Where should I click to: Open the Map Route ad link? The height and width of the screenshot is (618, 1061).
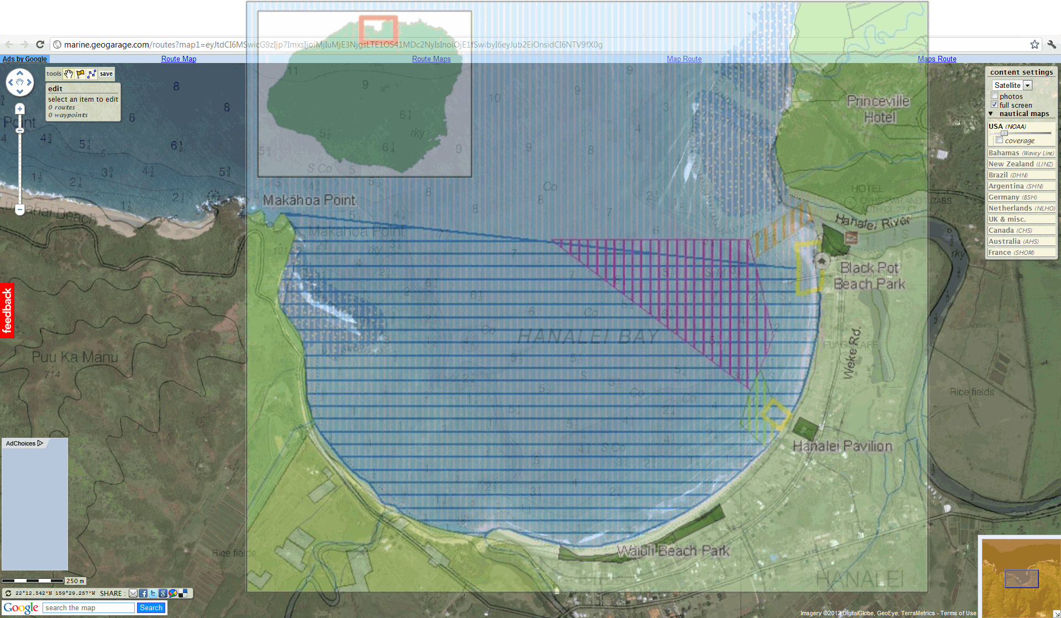[x=684, y=59]
